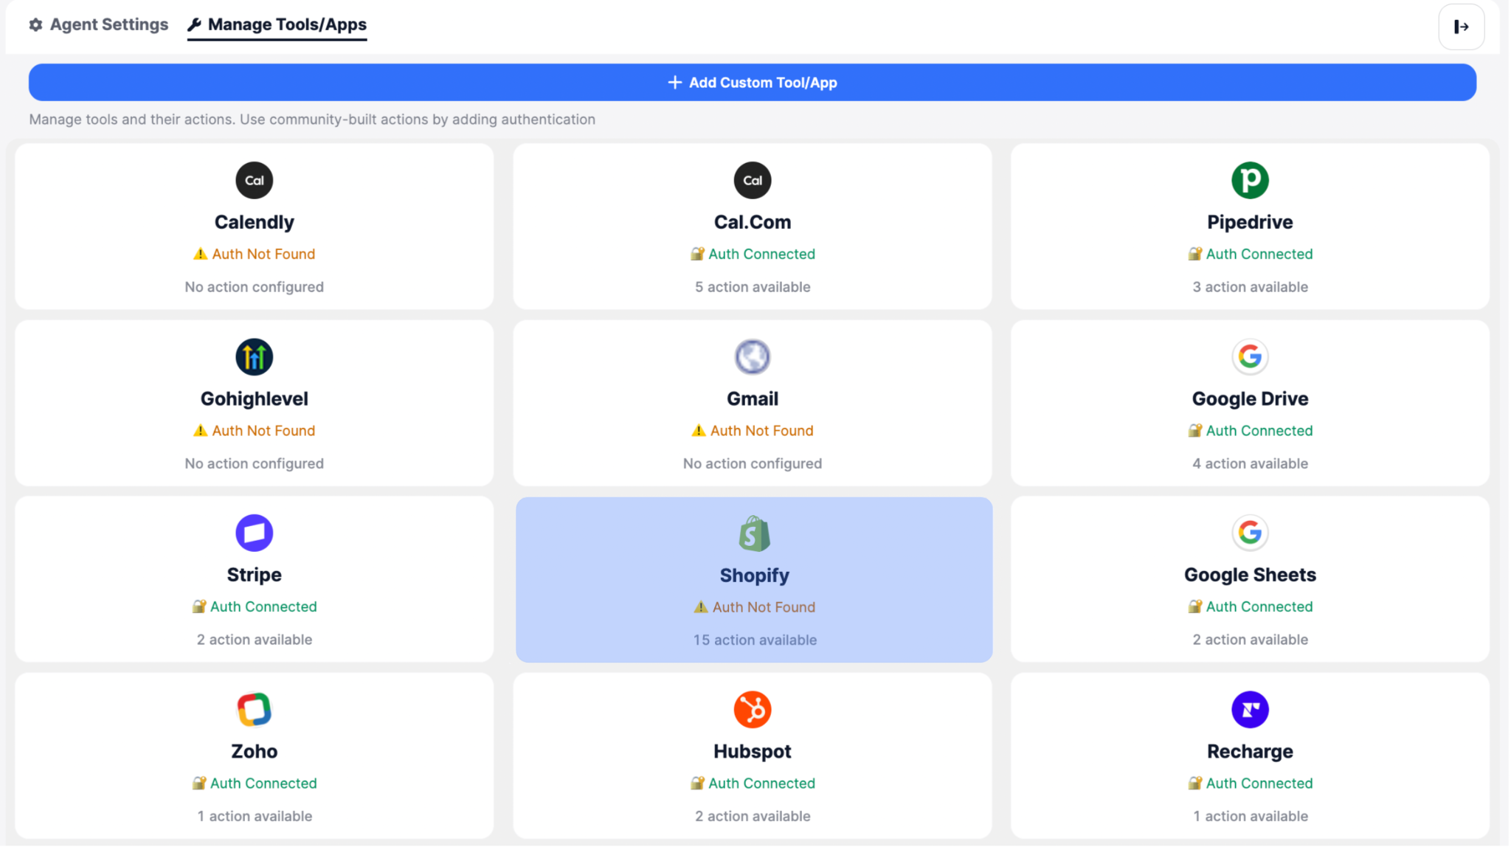
Task: Click the Calendly logo icon
Action: click(254, 180)
